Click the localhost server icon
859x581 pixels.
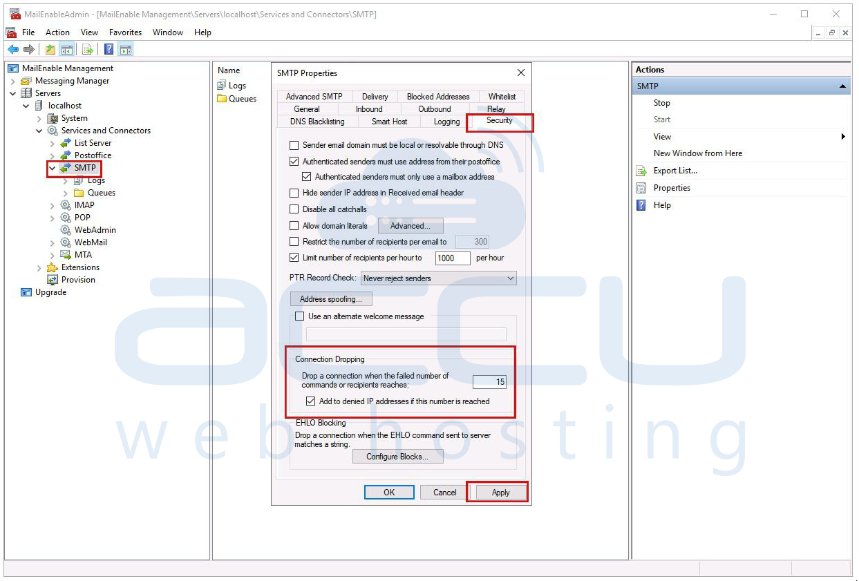[39, 106]
